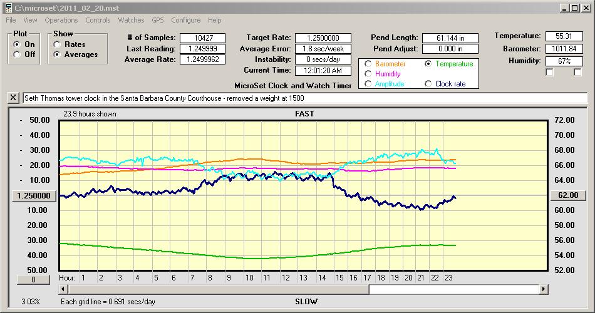Maximize the MicroSet window
The height and width of the screenshot is (313, 595).
pyautogui.click(x=574, y=8)
